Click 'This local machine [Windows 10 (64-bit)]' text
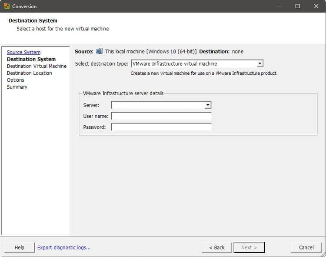Viewport: 326px width, 257px height. pos(151,51)
